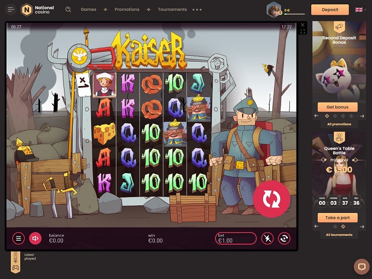The height and width of the screenshot is (279, 372).
Task: Click the Deposit button
Action: pos(330,9)
